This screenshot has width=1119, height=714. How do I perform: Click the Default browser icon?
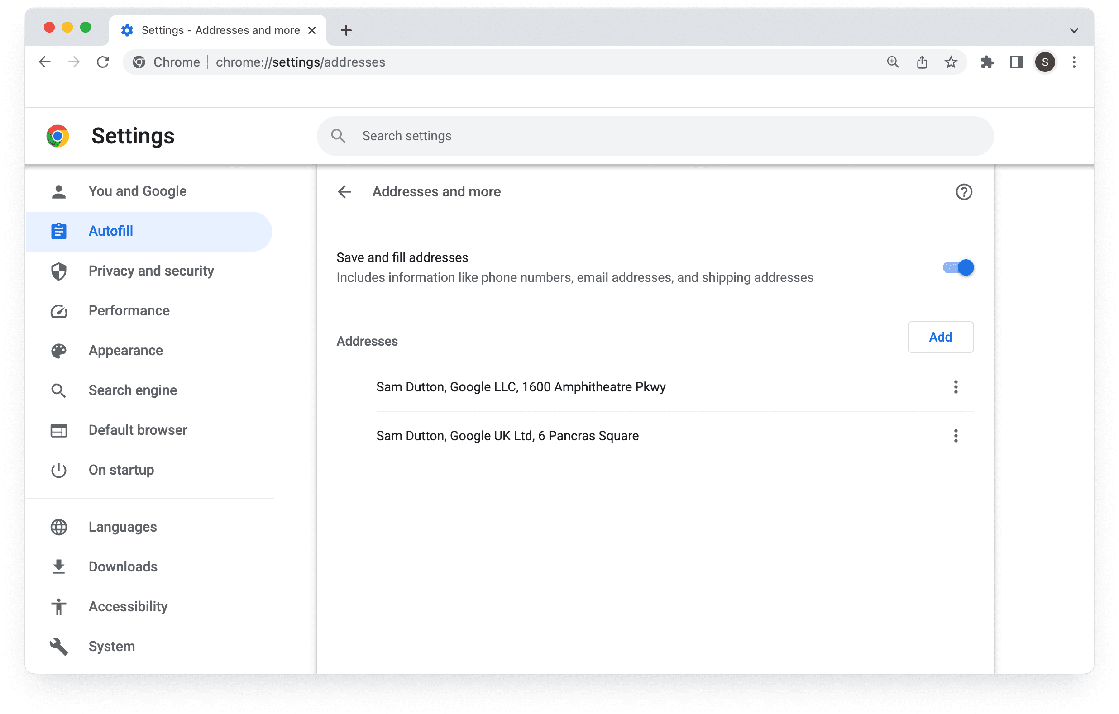coord(59,429)
